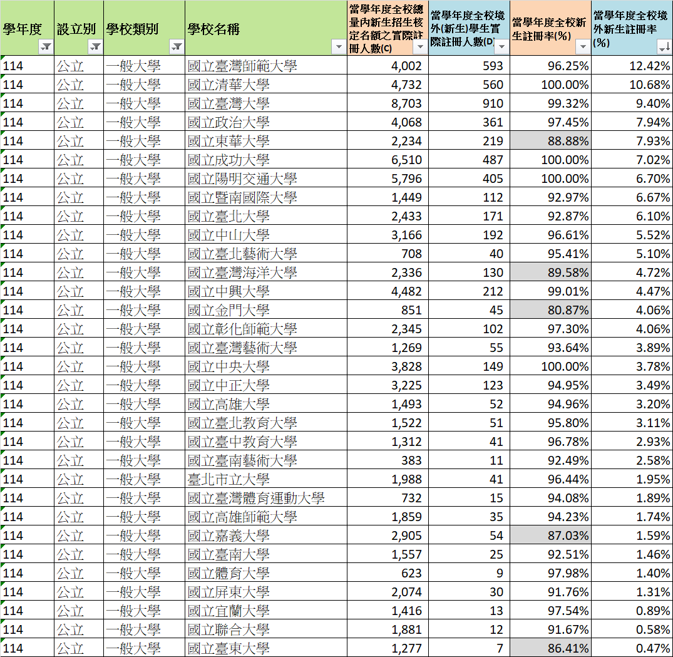
Task: Select the grey highlighted 88.88% cell
Action: point(551,141)
